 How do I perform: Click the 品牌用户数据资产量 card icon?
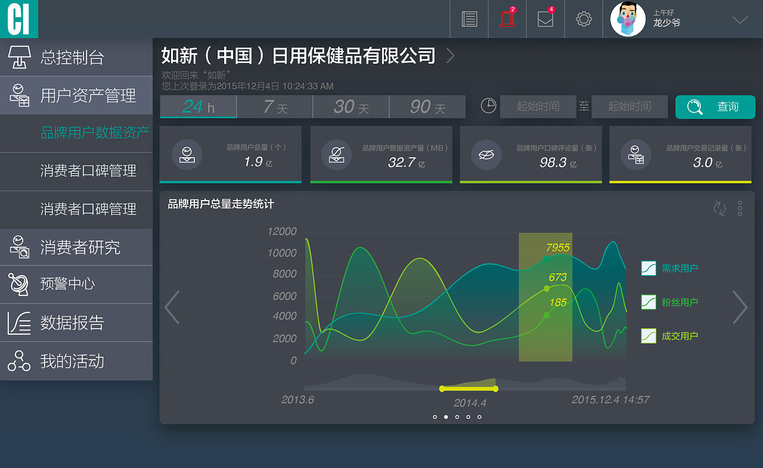point(337,155)
